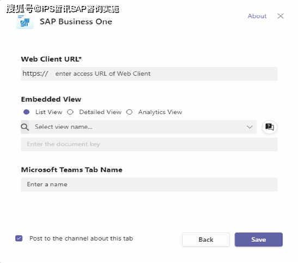
Task: Click the Web Client URL heading
Action: pos(51,59)
